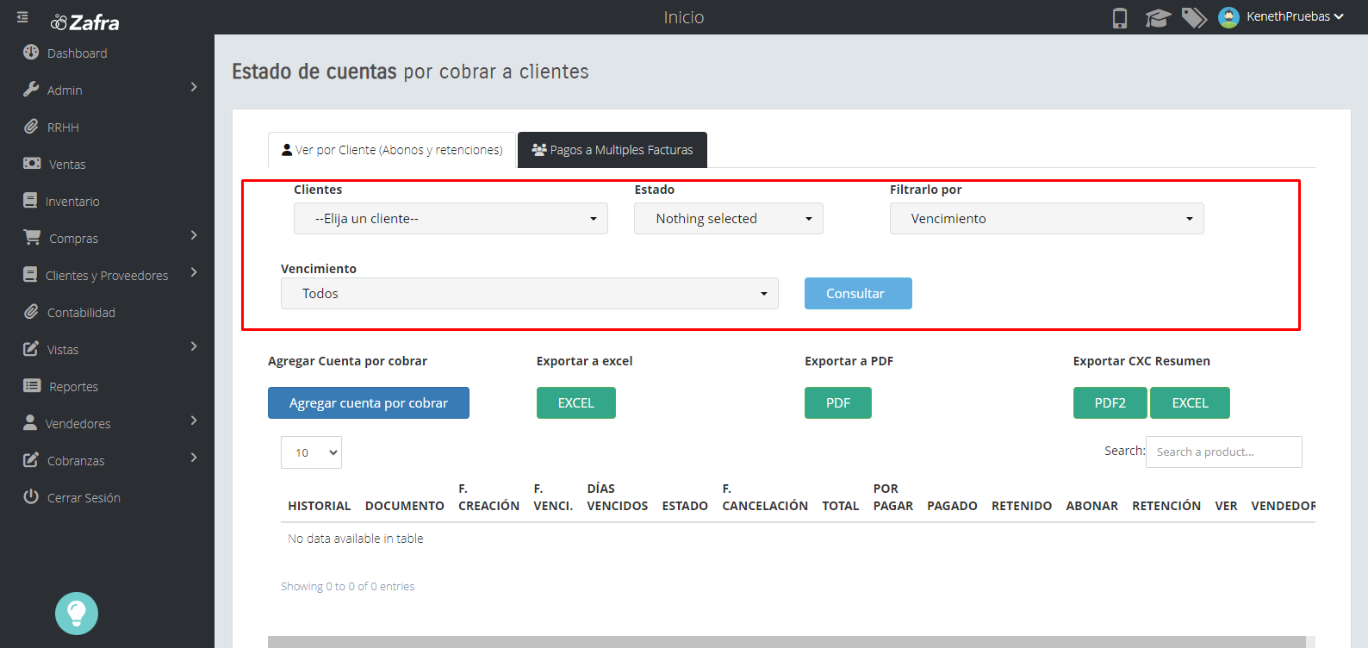Open the mobile phone icon in the header
1368x648 pixels.
1120,18
